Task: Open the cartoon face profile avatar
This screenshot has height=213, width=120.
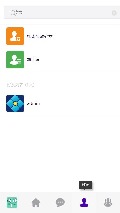Action: [x=12, y=203]
